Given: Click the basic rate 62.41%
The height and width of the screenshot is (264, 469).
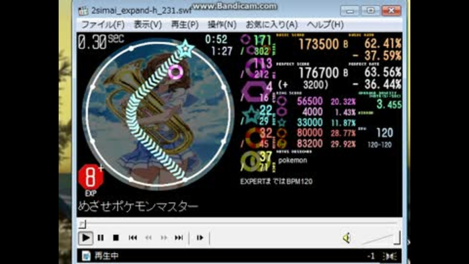Looking at the screenshot, I should pyautogui.click(x=383, y=44).
